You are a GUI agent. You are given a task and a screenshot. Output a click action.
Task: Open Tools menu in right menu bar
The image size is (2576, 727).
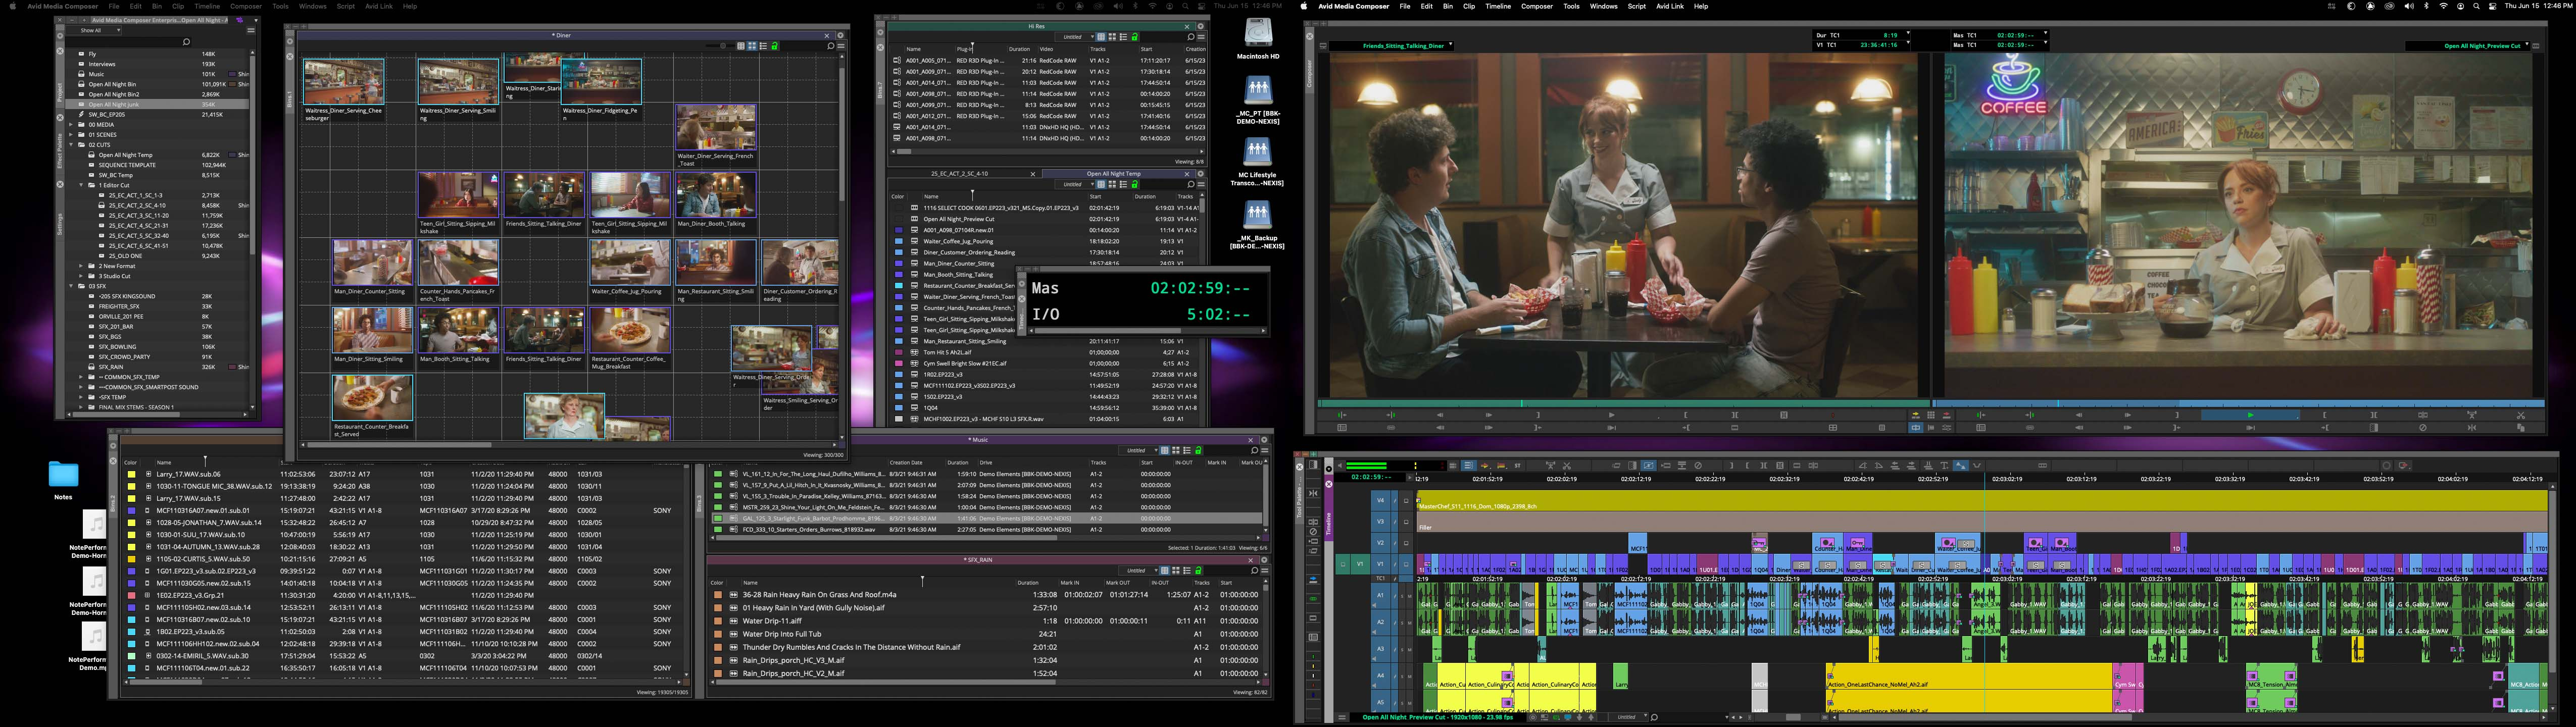tap(1572, 6)
